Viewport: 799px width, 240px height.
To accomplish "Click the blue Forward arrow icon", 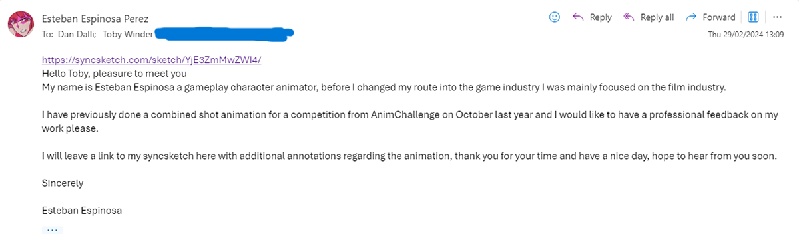I will pos(691,17).
